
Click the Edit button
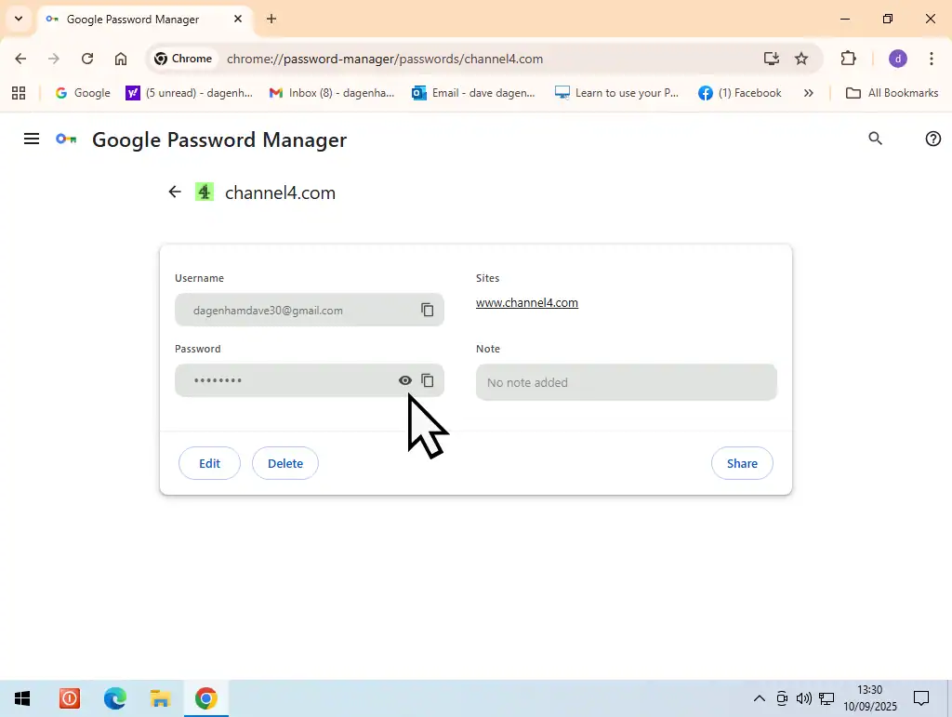click(209, 463)
